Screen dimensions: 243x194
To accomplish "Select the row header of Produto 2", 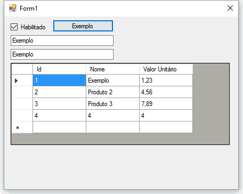I will click(x=22, y=92).
